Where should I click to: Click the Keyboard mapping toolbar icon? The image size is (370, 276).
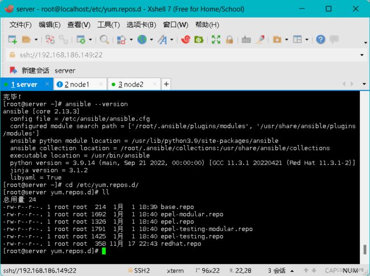pyautogui.click(x=246, y=40)
